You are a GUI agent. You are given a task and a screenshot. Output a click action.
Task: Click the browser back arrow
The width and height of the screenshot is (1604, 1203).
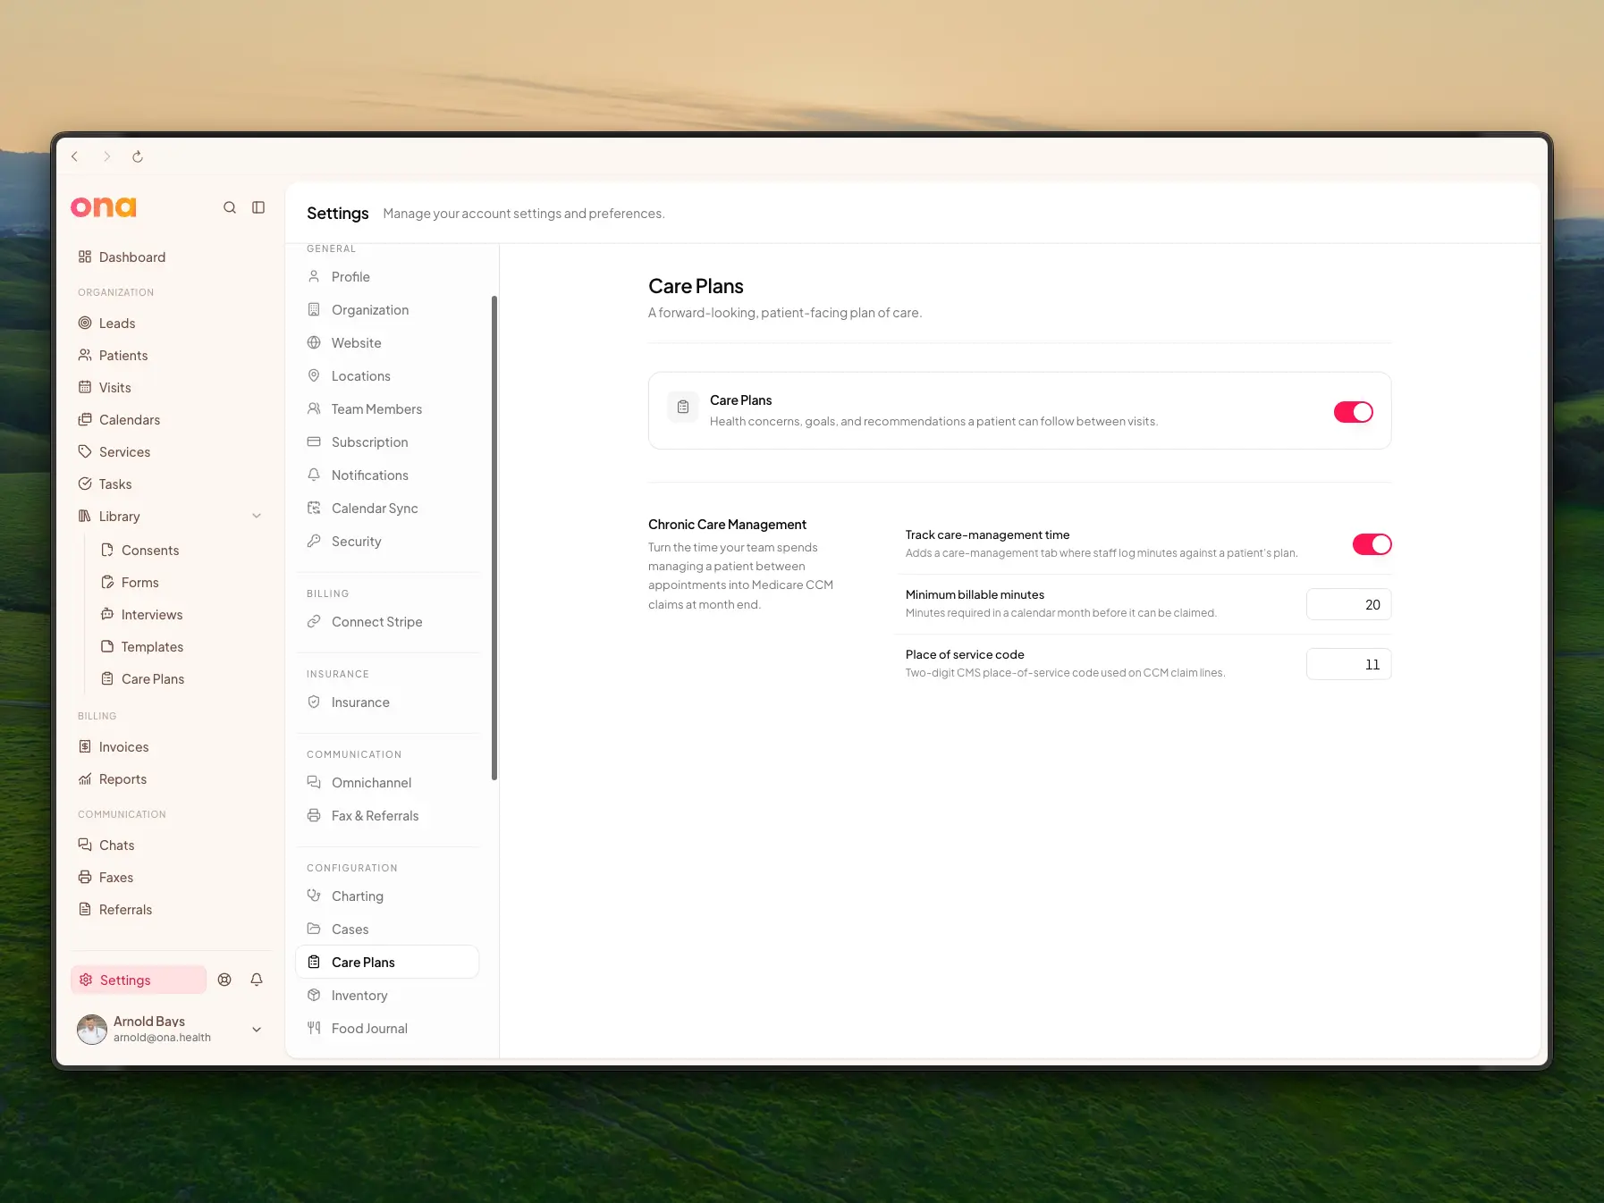(x=75, y=156)
